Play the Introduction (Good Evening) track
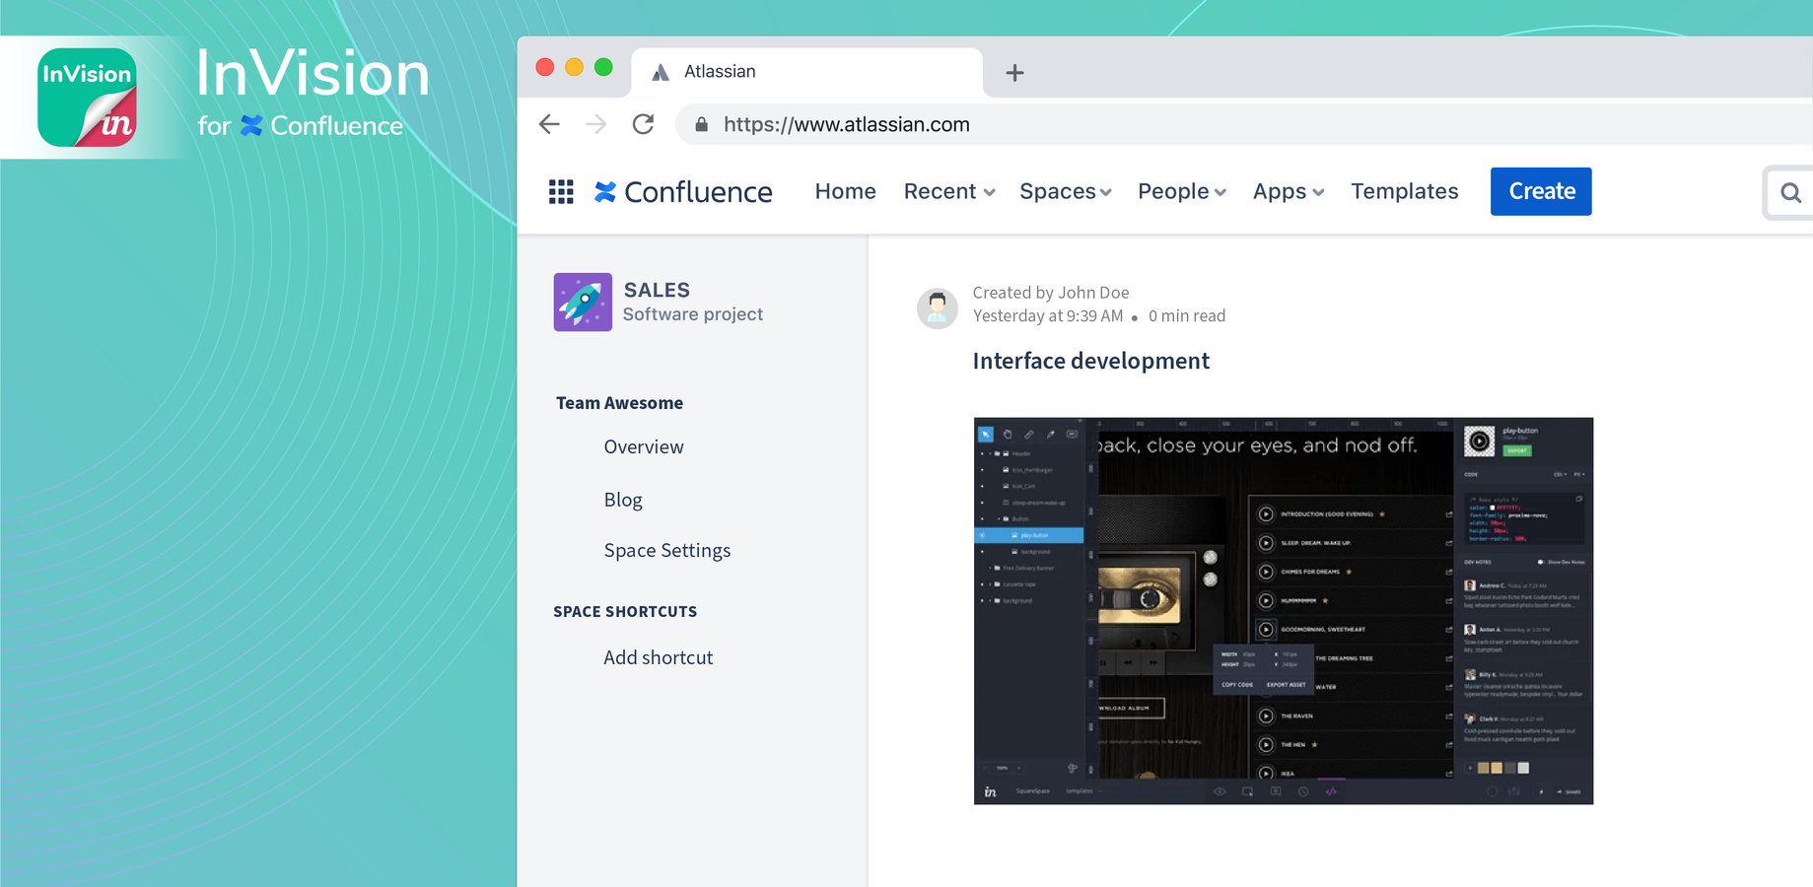1813x887 pixels. click(x=1266, y=513)
